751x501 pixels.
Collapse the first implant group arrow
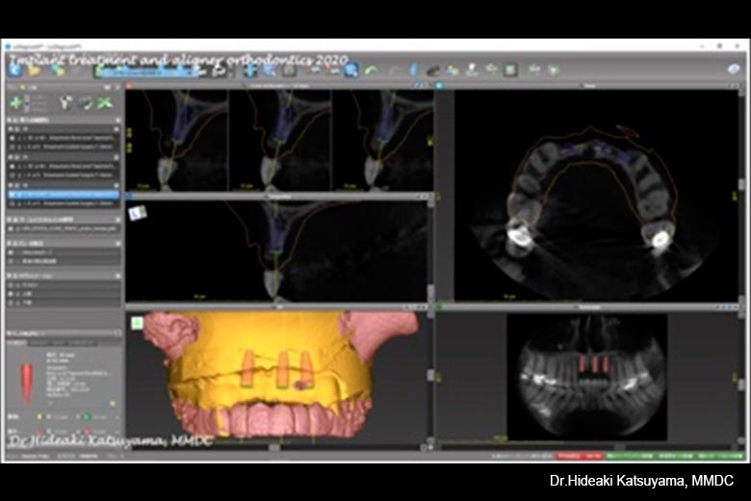click(x=117, y=129)
